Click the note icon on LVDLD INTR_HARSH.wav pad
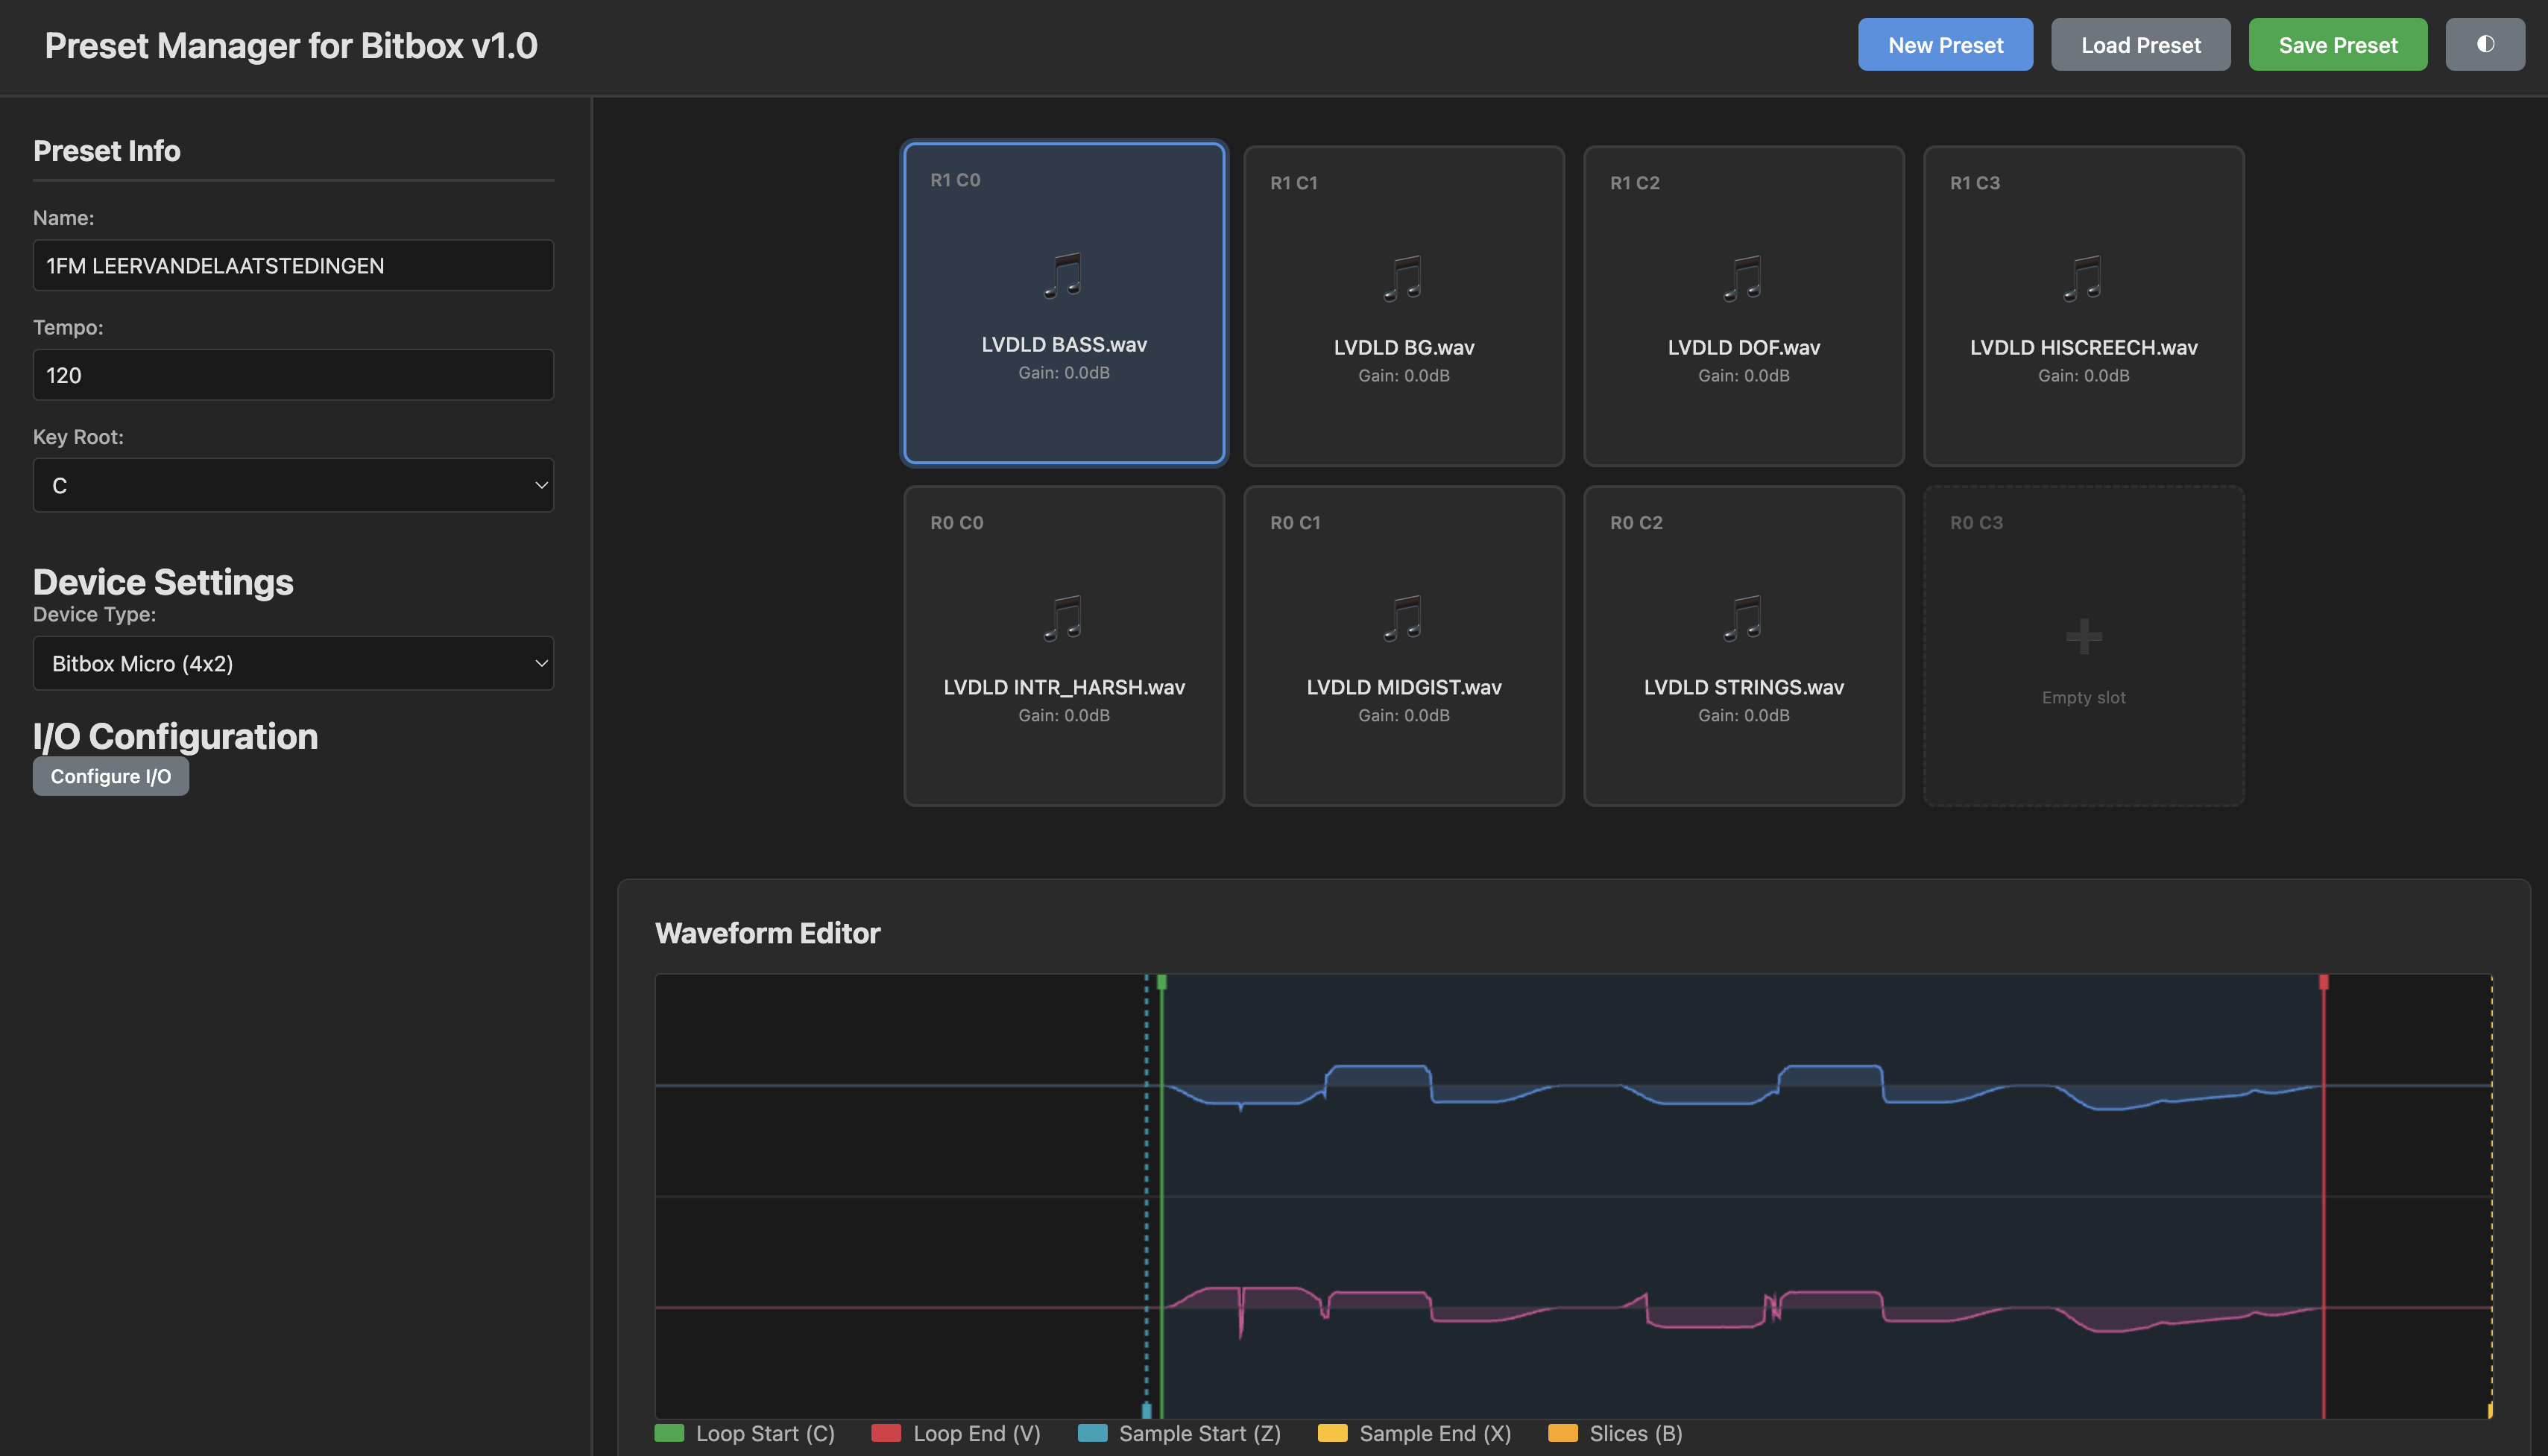The image size is (2548, 1456). (x=1064, y=618)
